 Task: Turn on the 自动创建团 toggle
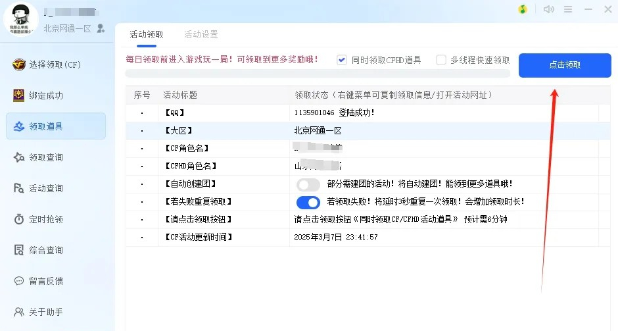click(x=308, y=184)
